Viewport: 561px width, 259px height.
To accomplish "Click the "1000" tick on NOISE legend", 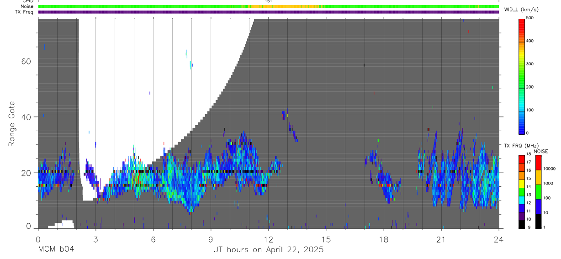I will (548, 184).
